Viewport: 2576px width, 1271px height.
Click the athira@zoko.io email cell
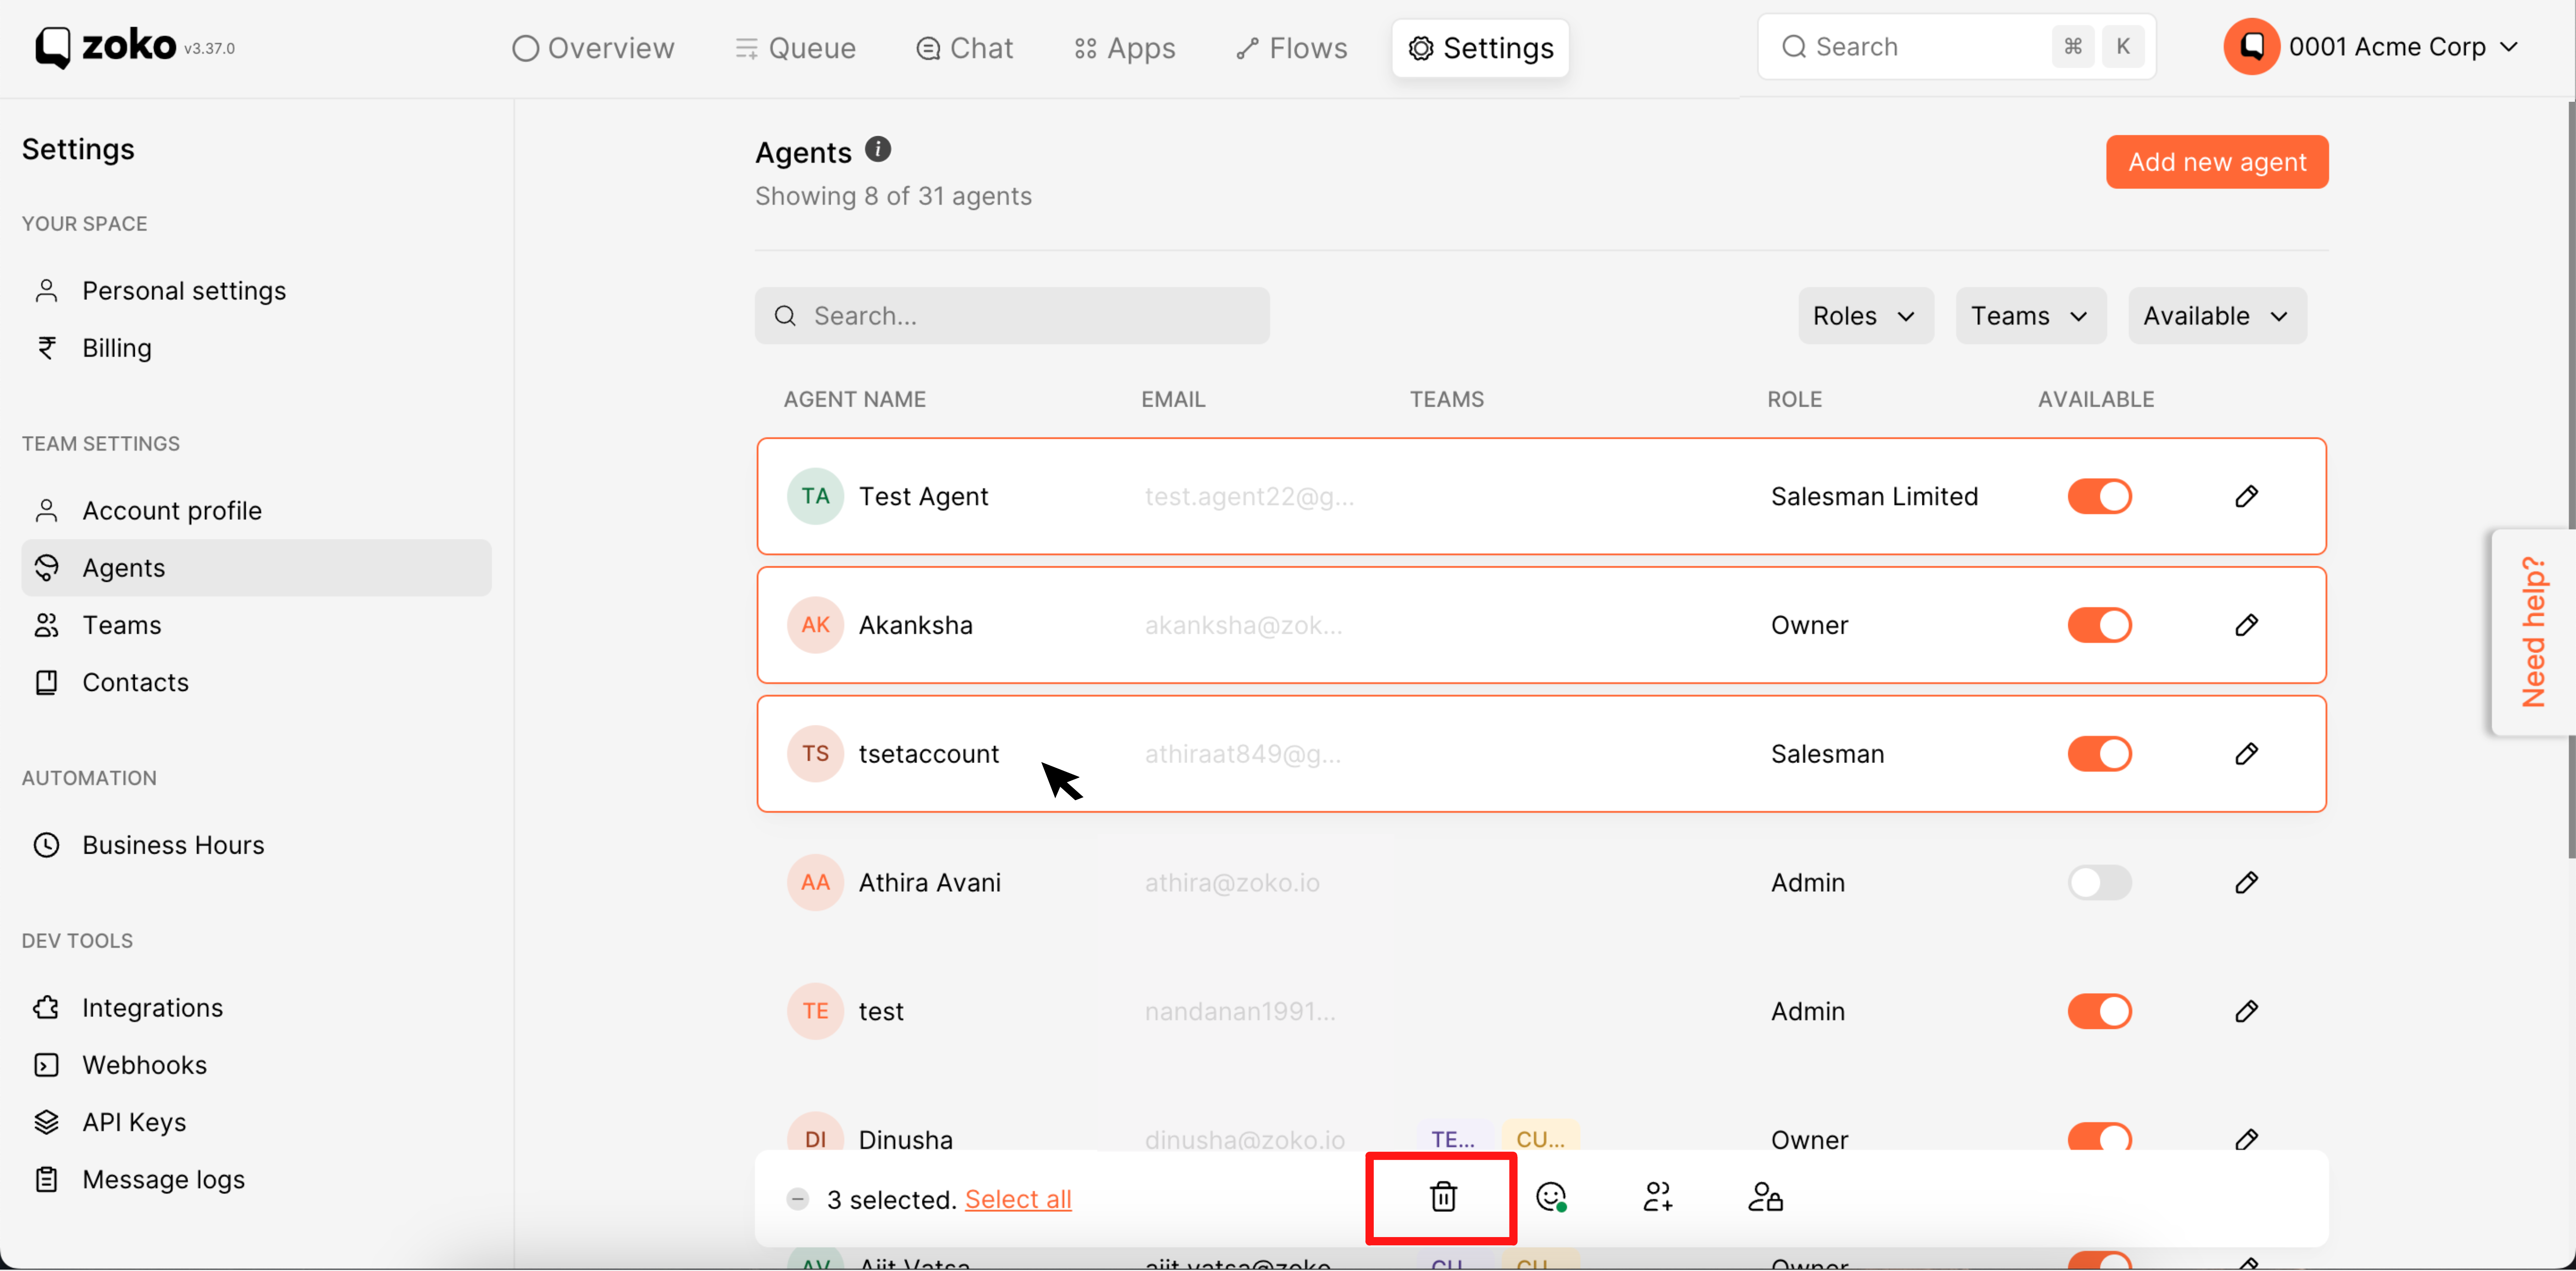pos(1232,882)
